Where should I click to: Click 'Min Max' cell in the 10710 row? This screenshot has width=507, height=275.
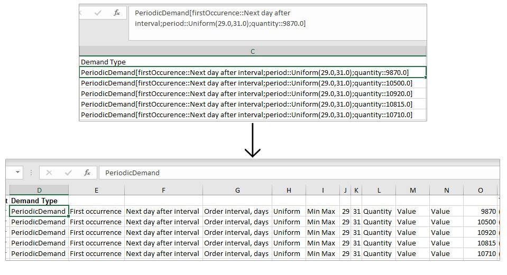[x=322, y=254]
